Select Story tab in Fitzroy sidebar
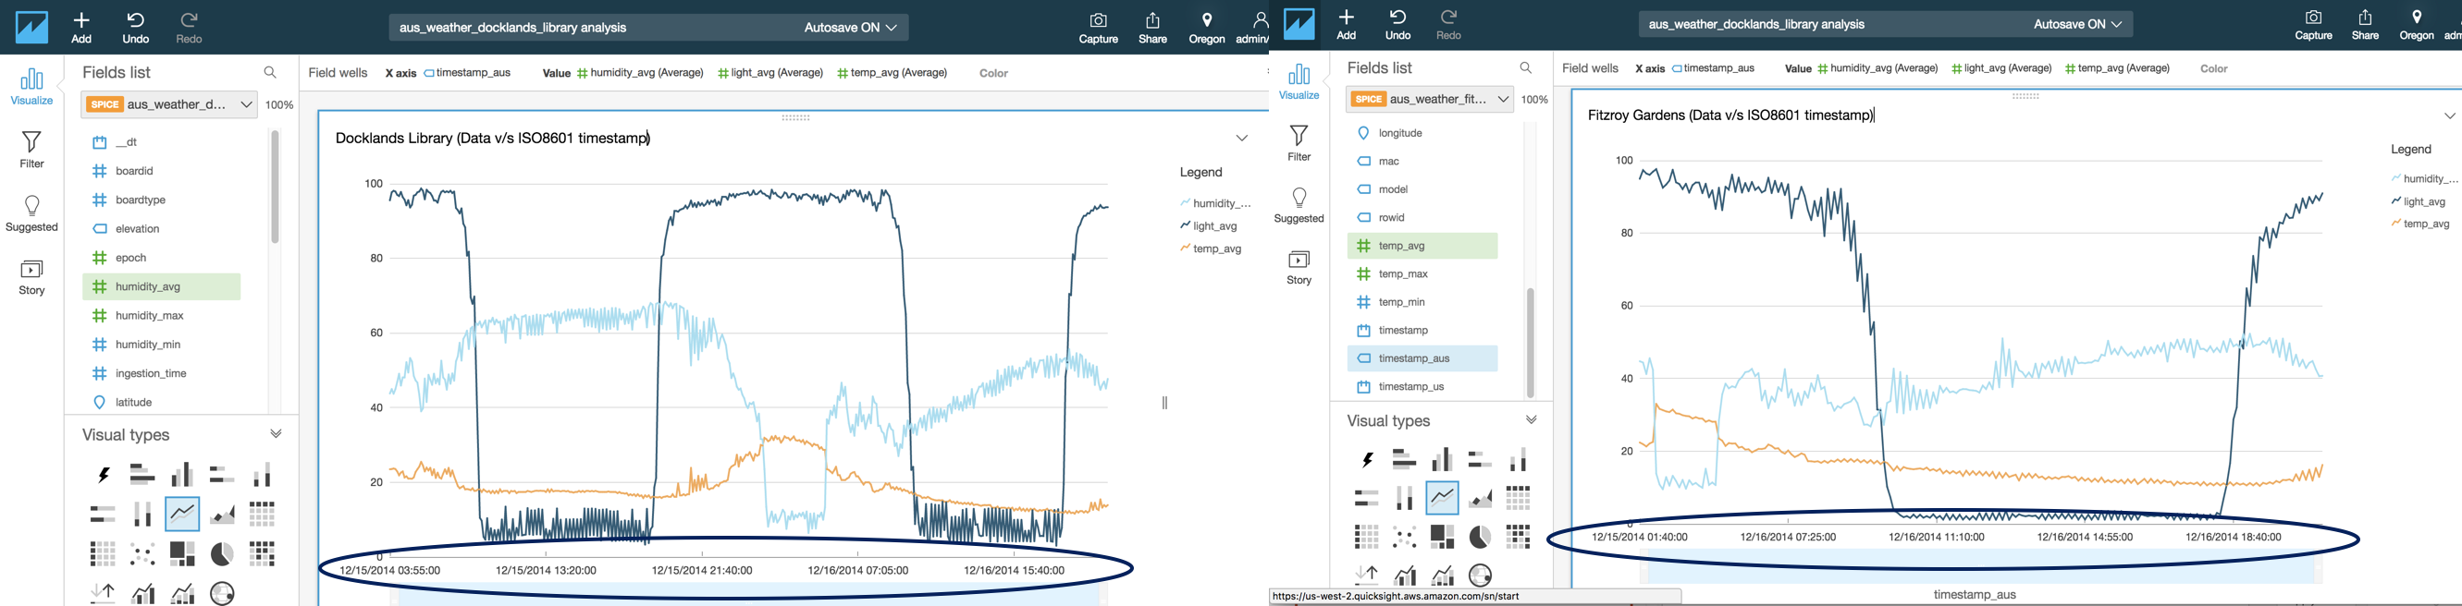Screen dimensions: 2462x606 (1299, 267)
